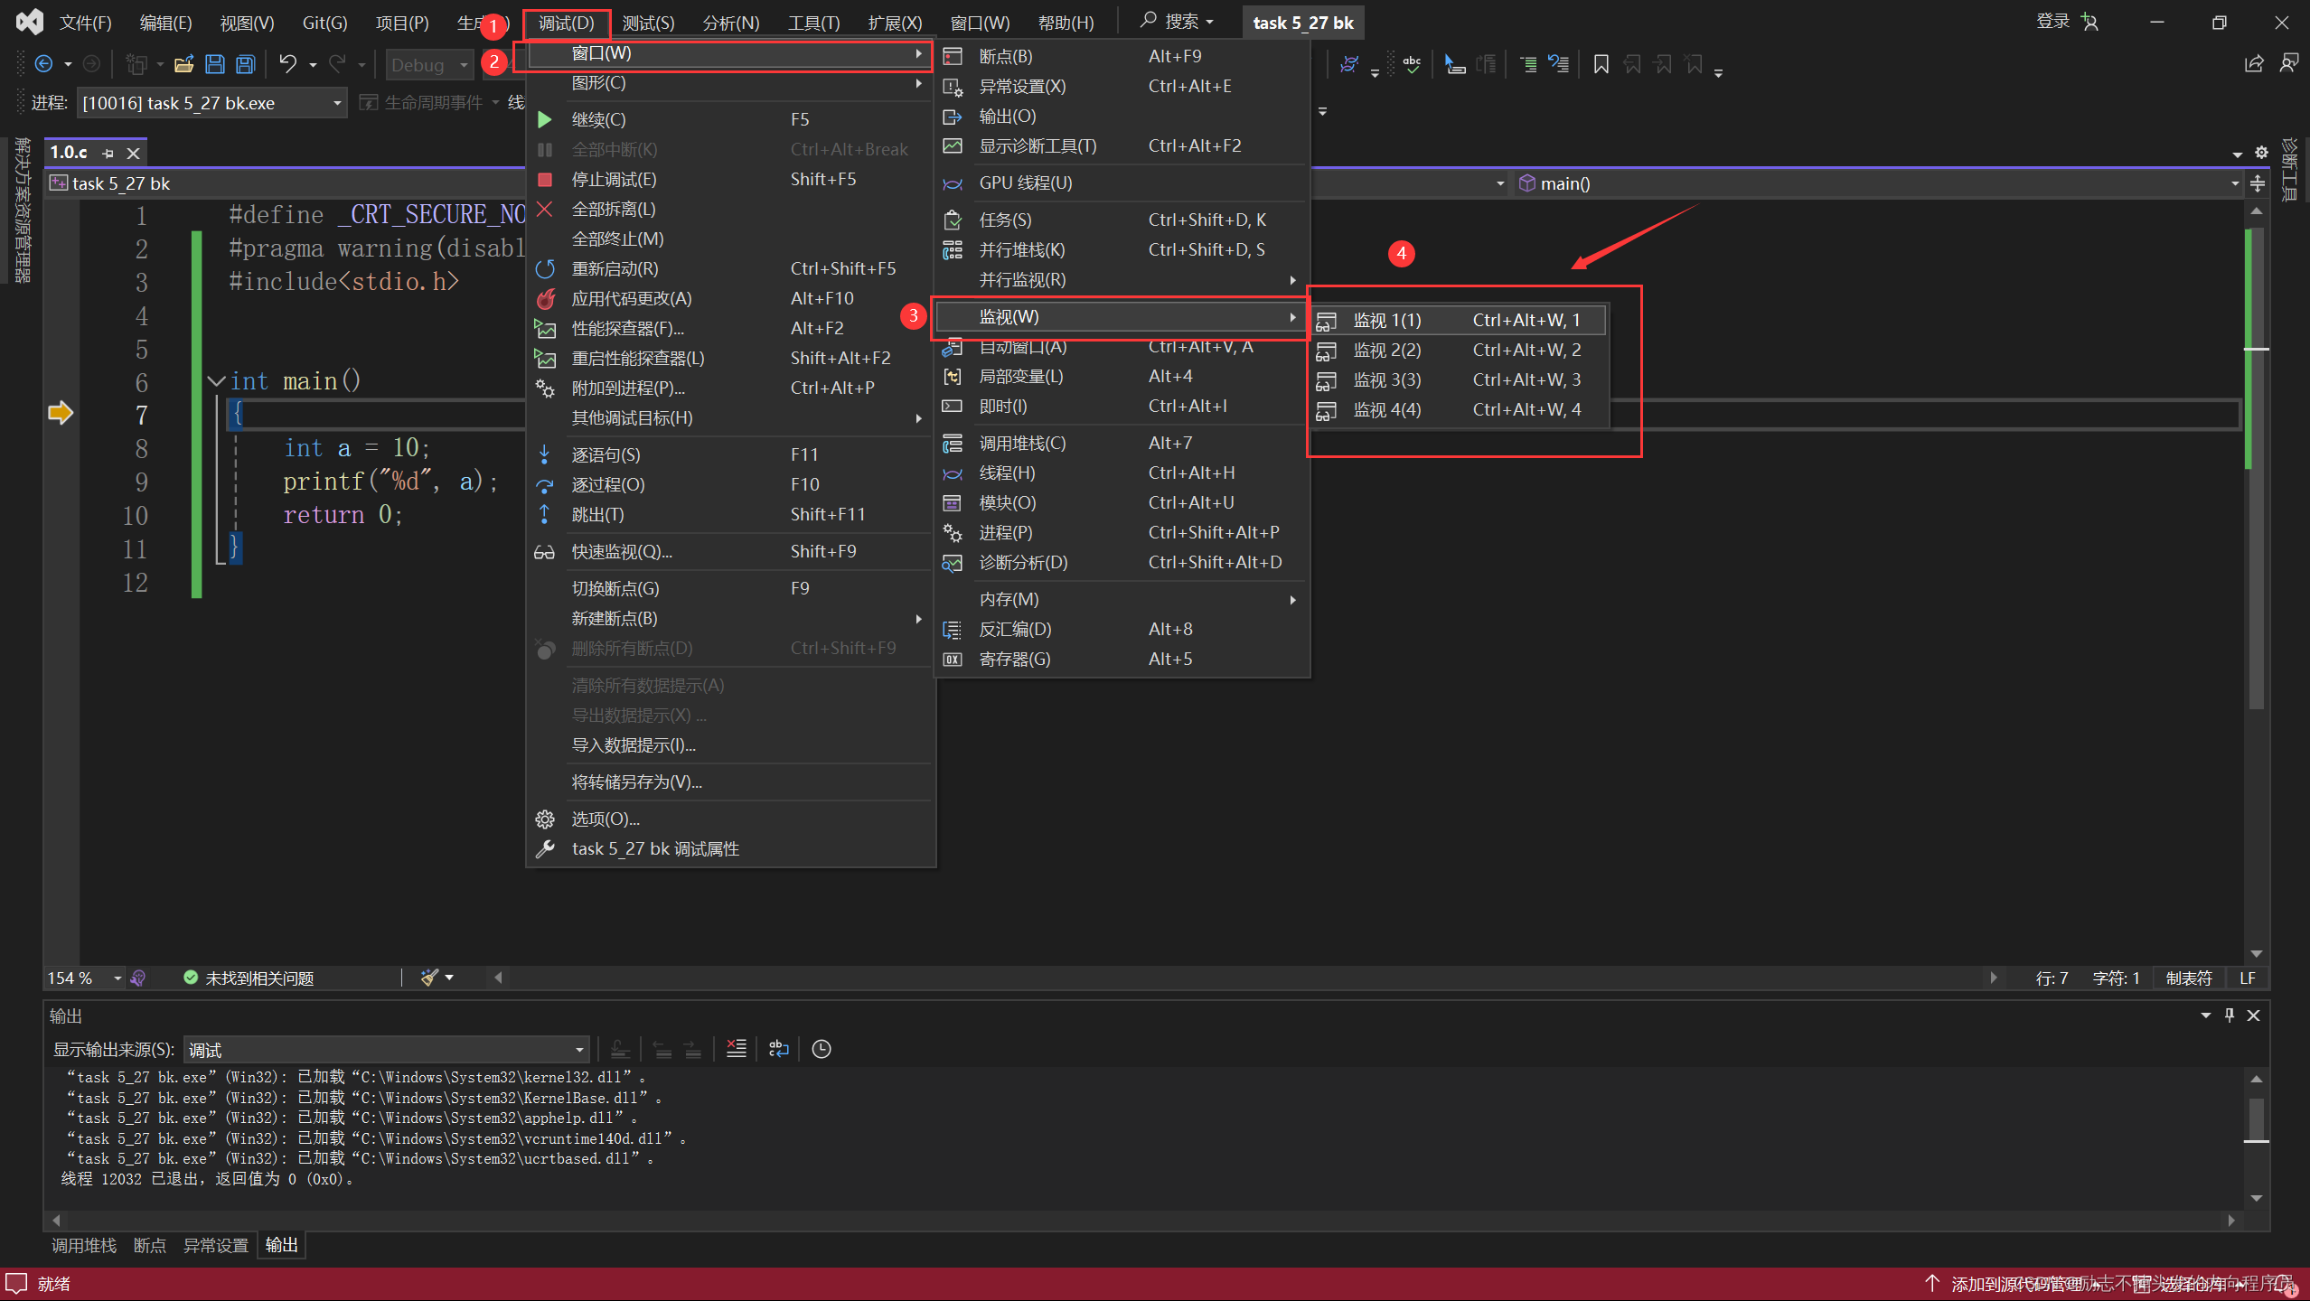Switch to 调用堆栈 bottom tab
2310x1301 pixels.
point(84,1245)
